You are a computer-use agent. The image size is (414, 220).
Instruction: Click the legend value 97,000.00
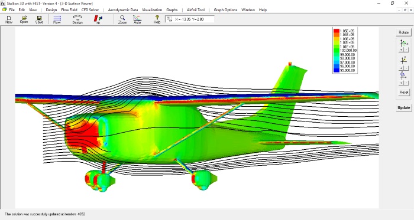tap(348, 63)
